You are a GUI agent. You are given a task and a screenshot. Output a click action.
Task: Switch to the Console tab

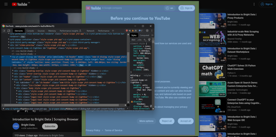[30, 31]
